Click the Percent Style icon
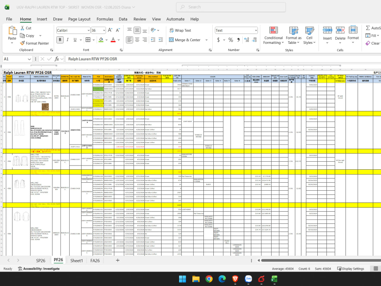Viewport: 381px width, 286px height. 231,40
